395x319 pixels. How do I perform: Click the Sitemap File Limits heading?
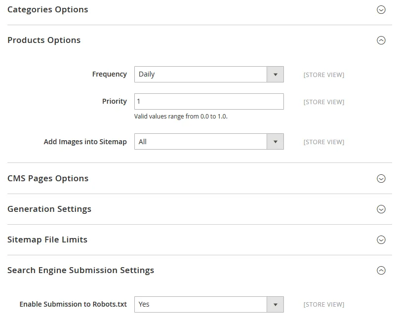(x=47, y=239)
